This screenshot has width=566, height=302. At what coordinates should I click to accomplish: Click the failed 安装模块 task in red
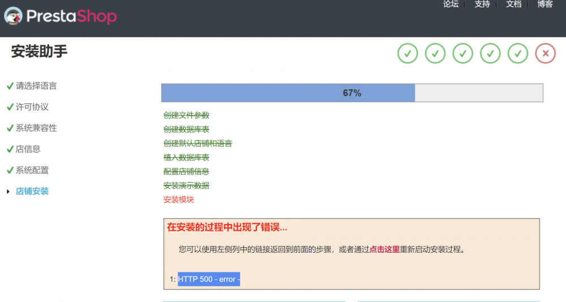click(179, 200)
